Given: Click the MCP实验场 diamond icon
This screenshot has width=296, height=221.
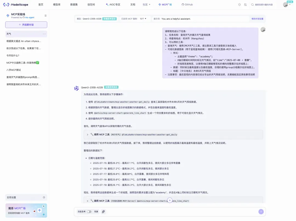Looking at the screenshot, I should (8, 16).
